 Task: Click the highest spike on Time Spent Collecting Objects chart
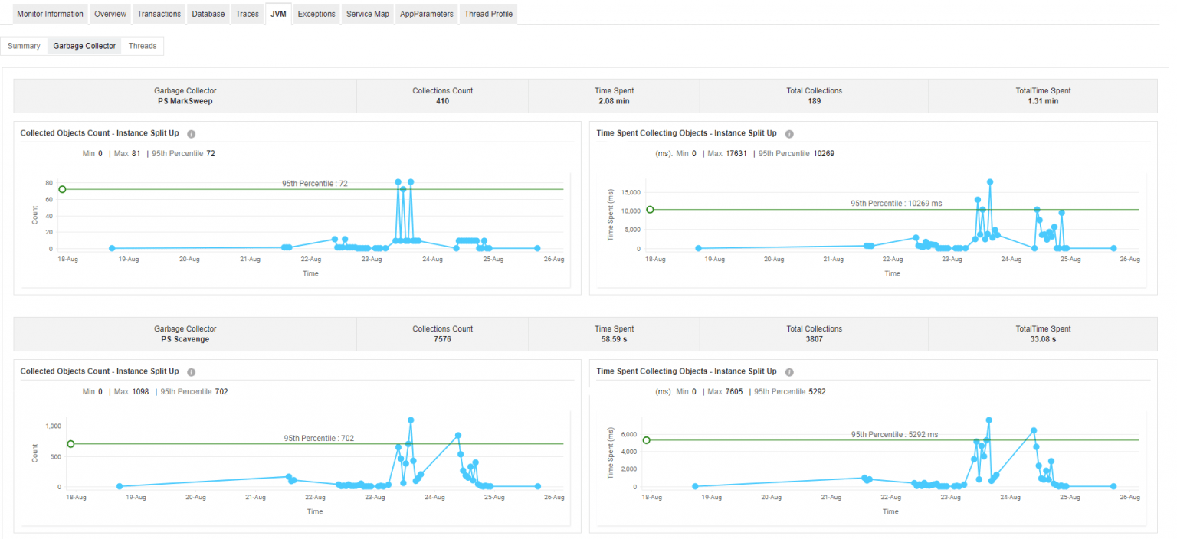click(988, 181)
